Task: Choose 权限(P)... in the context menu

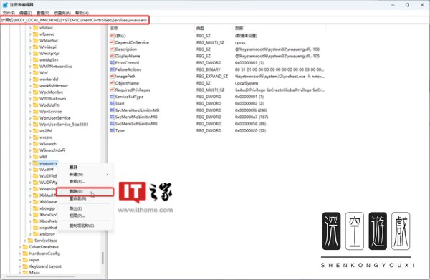Action: click(85, 216)
